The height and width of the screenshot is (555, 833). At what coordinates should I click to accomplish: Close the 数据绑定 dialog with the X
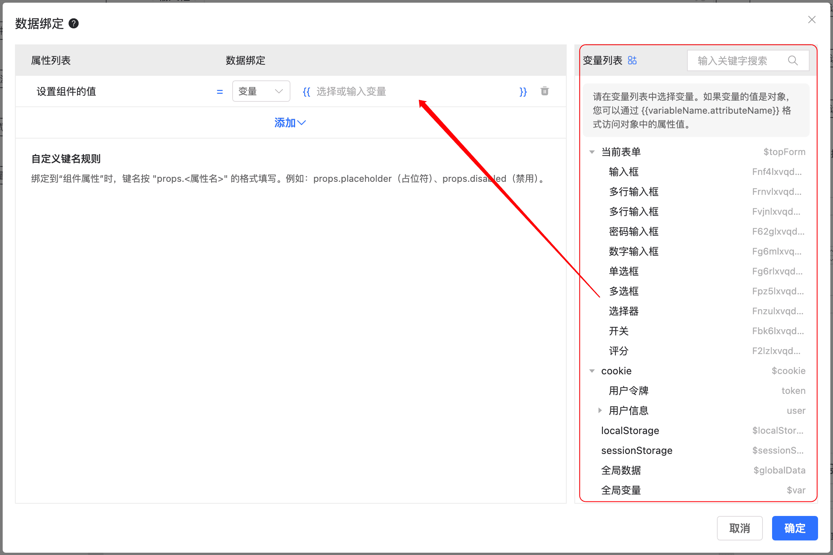point(812,20)
